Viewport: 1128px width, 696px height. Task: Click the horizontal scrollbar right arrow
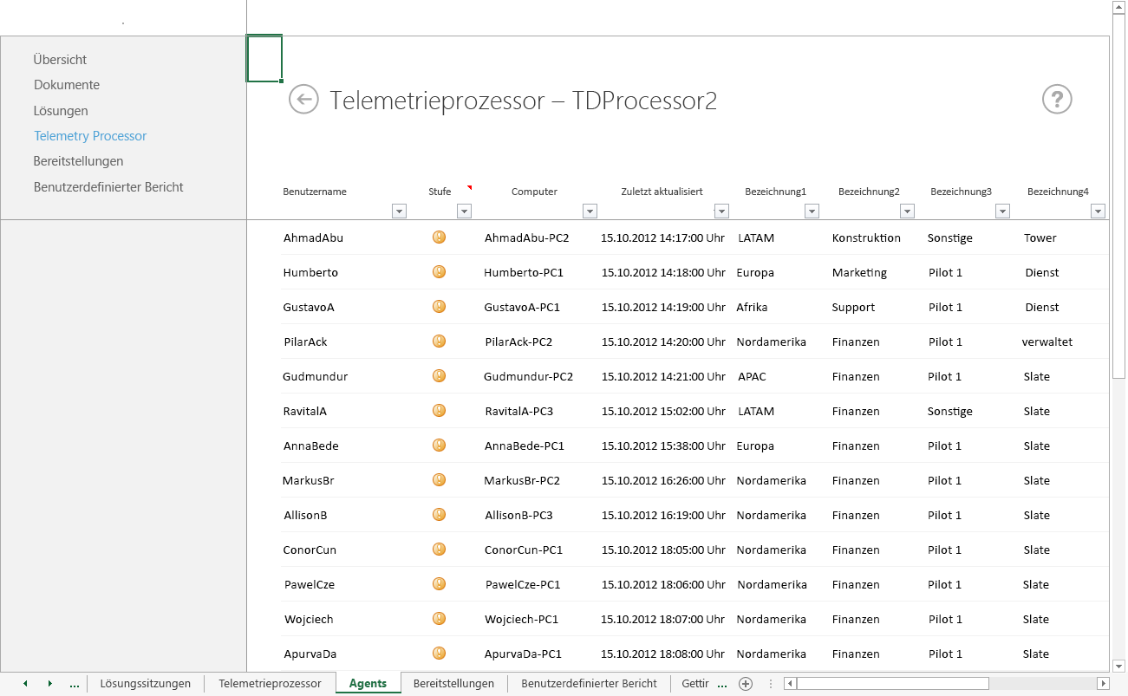(1104, 684)
